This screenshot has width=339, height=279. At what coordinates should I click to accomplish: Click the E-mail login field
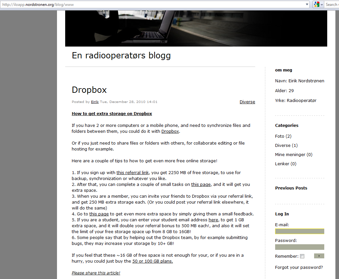click(299, 231)
